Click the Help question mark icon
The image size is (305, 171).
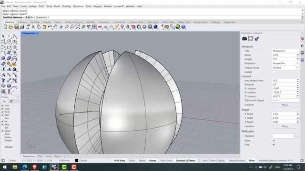183,27
